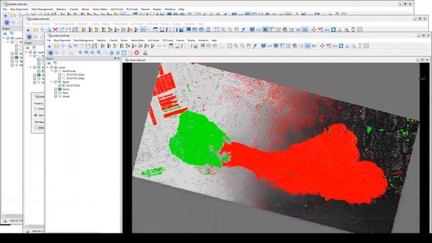Click the dotted frame icon ending front toolbar

[x=366, y=47]
